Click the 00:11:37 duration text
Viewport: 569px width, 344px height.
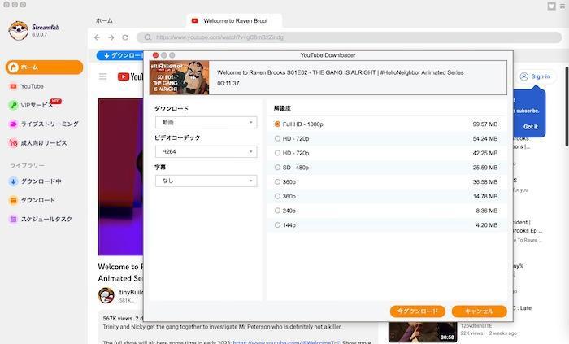point(228,84)
